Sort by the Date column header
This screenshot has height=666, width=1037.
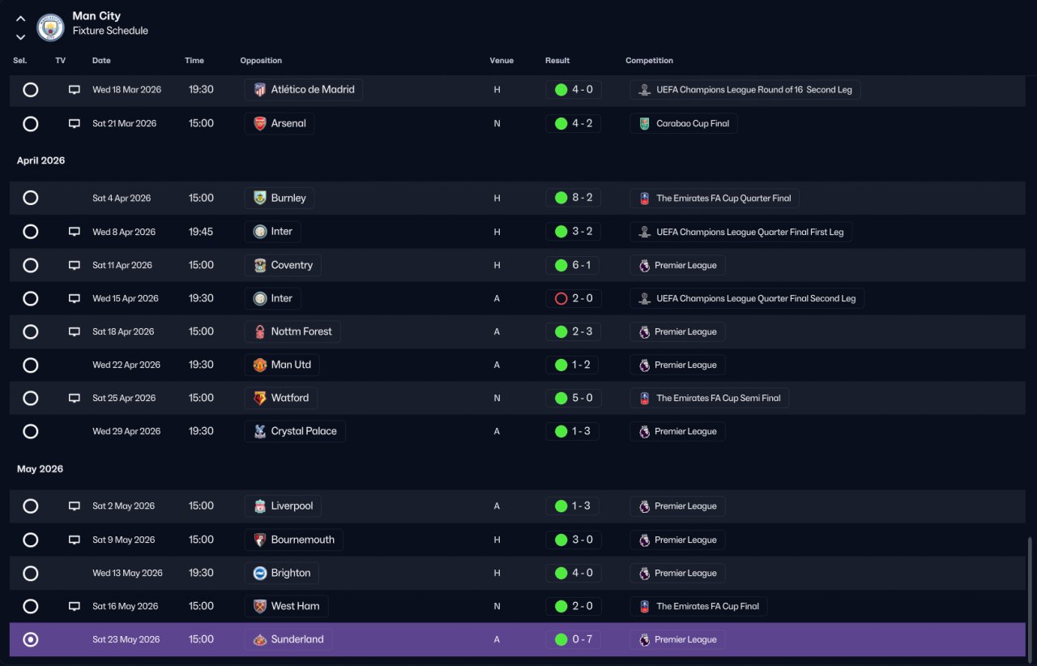[x=101, y=61]
